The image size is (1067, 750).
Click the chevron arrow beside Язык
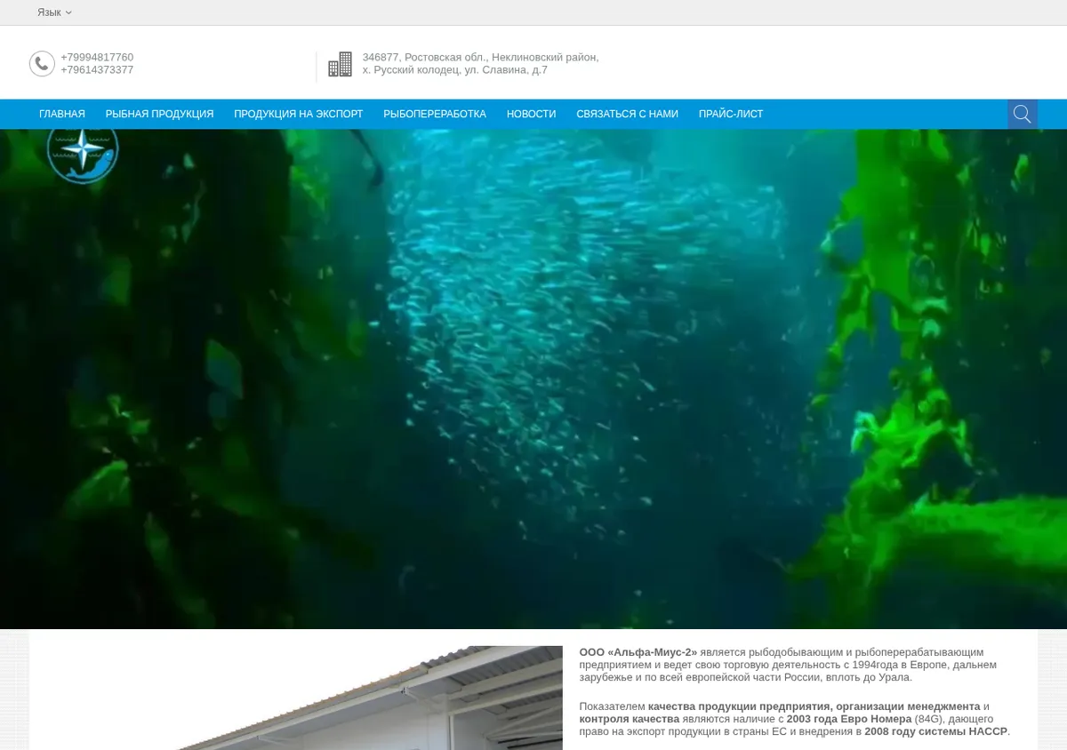click(68, 12)
